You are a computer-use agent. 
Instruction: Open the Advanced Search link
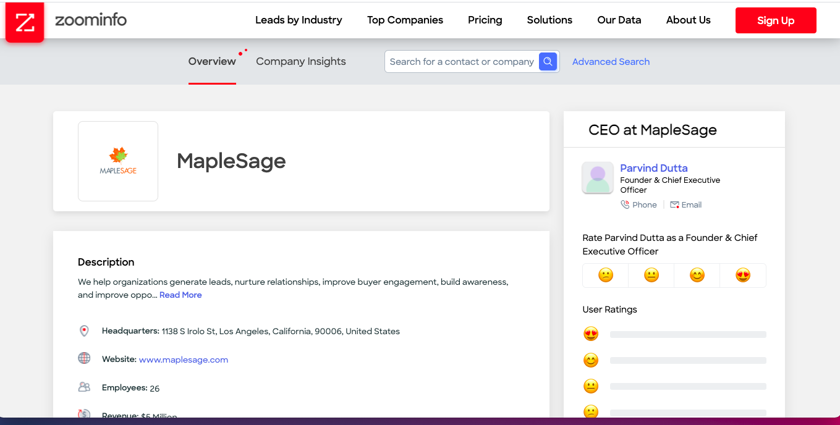click(x=611, y=62)
